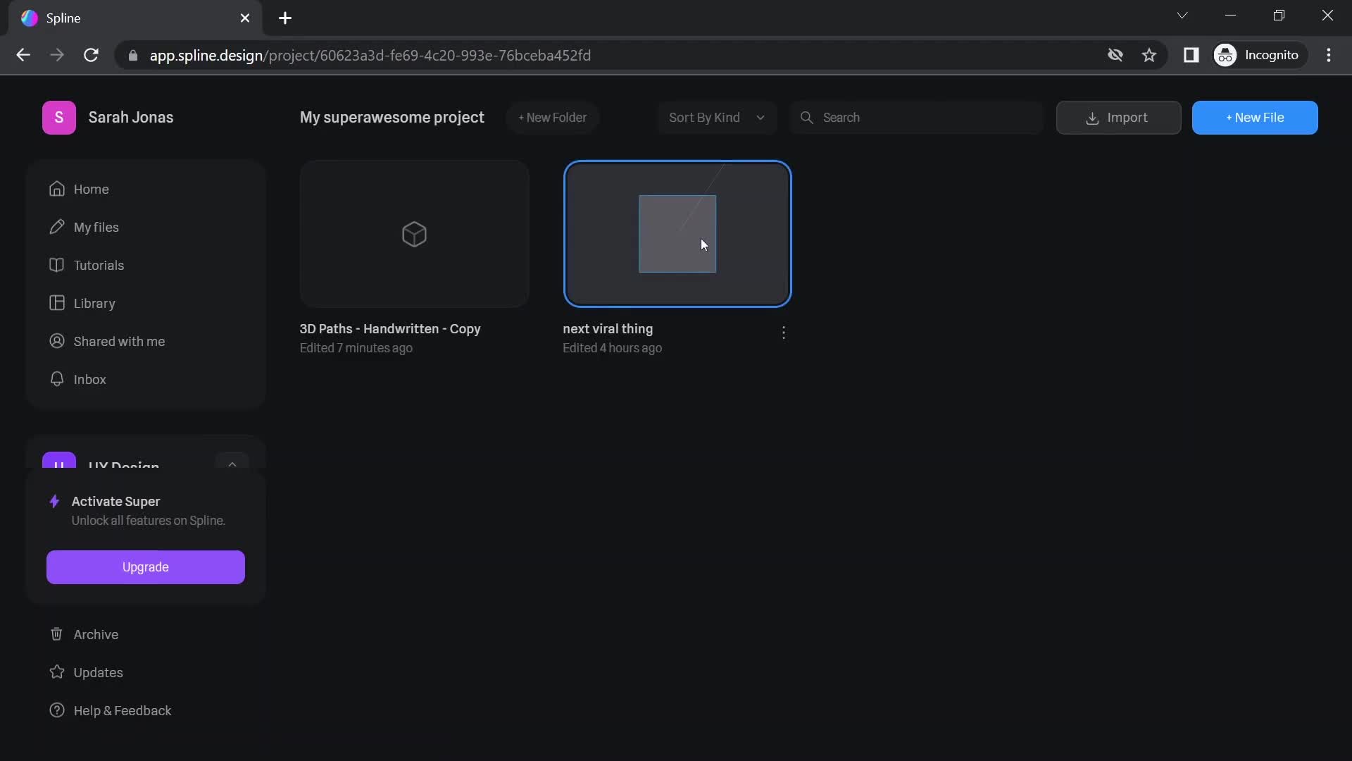Screen dimensions: 1352x761
Task: Click the Sort By Kind chevron arrow
Action: pyautogui.click(x=760, y=118)
